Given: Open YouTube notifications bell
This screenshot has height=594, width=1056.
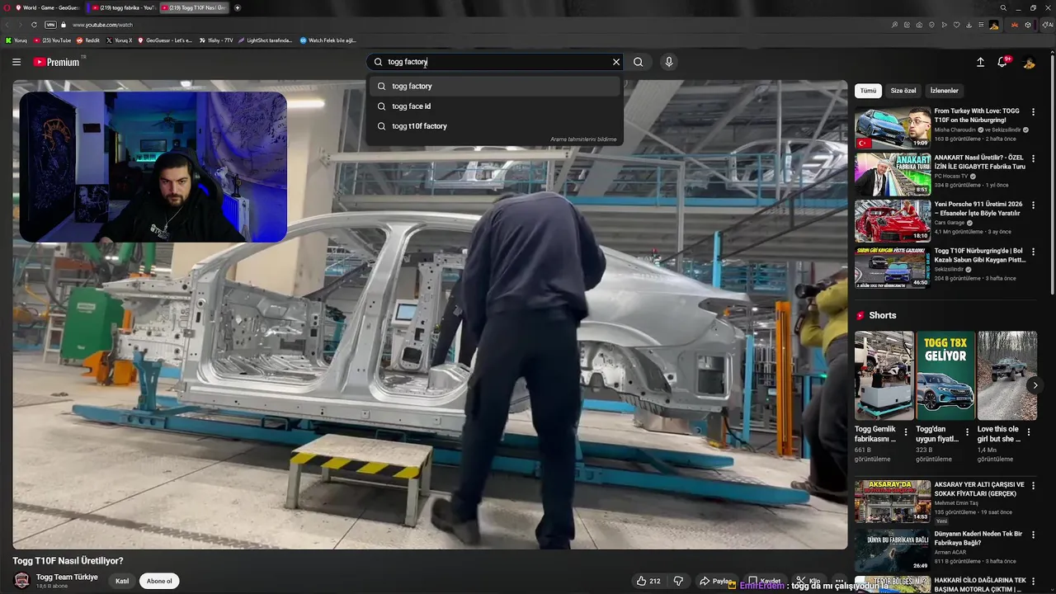Looking at the screenshot, I should 1003,62.
